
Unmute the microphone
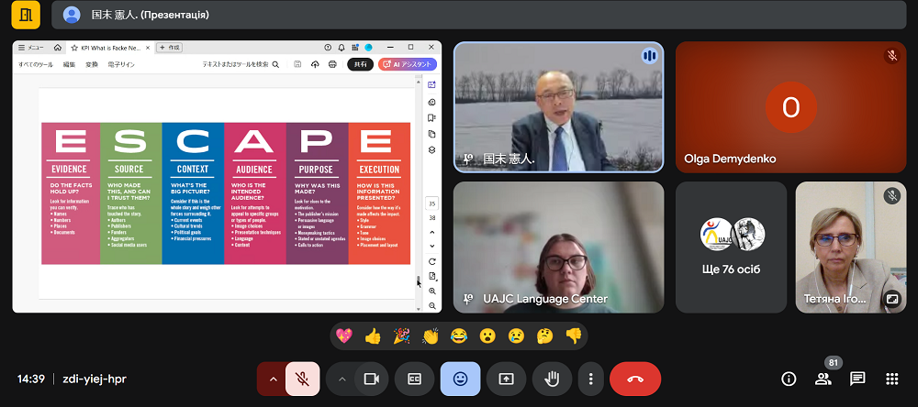coord(303,379)
